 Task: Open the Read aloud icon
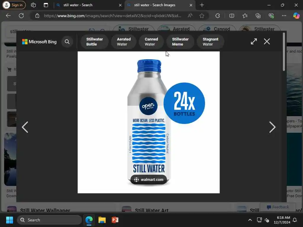point(190,16)
